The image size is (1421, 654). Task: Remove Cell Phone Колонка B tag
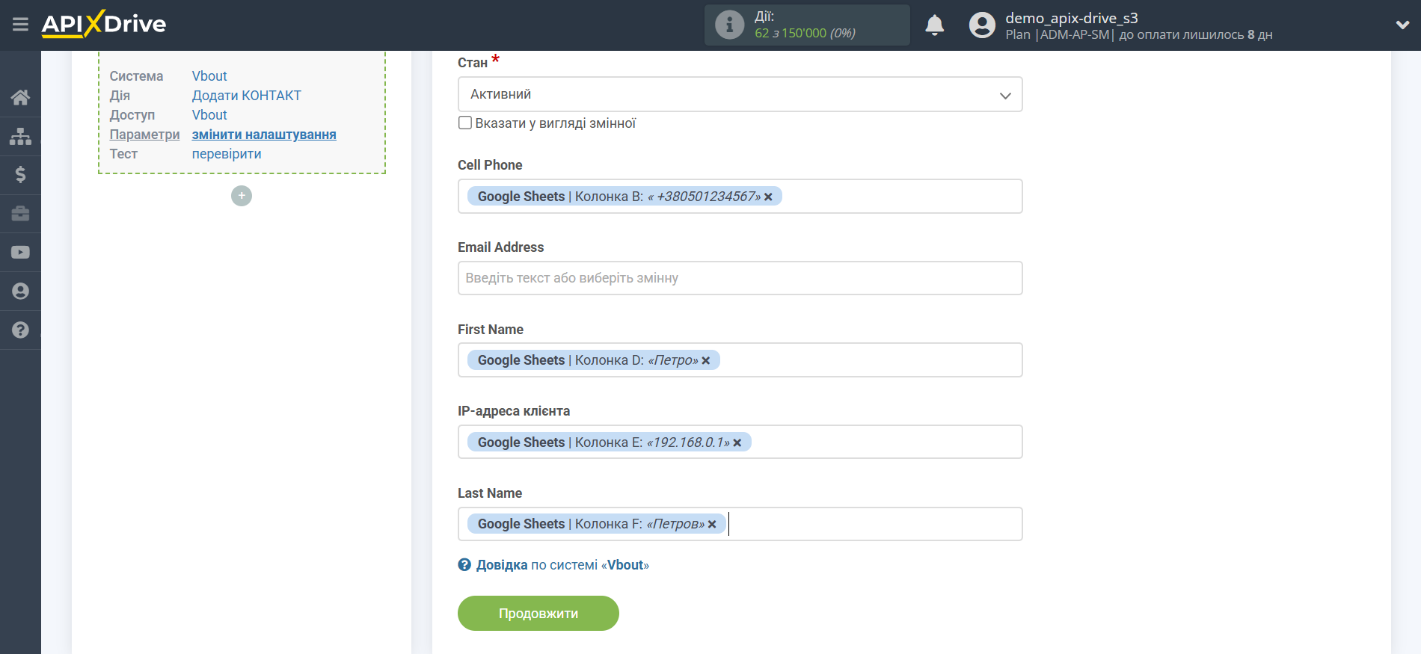pyautogui.click(x=768, y=197)
